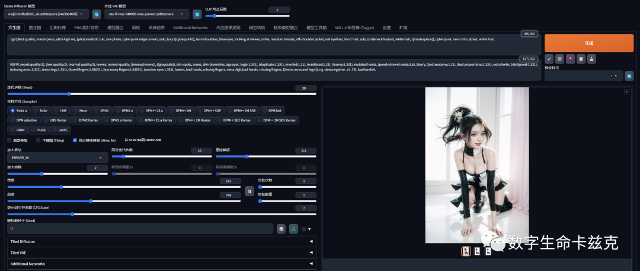Image resolution: width=640 pixels, height=271 pixels.
Task: Adjust the CLIP stop layers slider
Action: pos(247,16)
